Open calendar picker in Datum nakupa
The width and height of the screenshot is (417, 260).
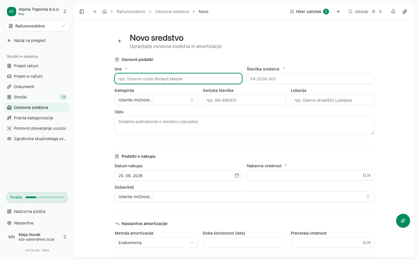pos(237,175)
